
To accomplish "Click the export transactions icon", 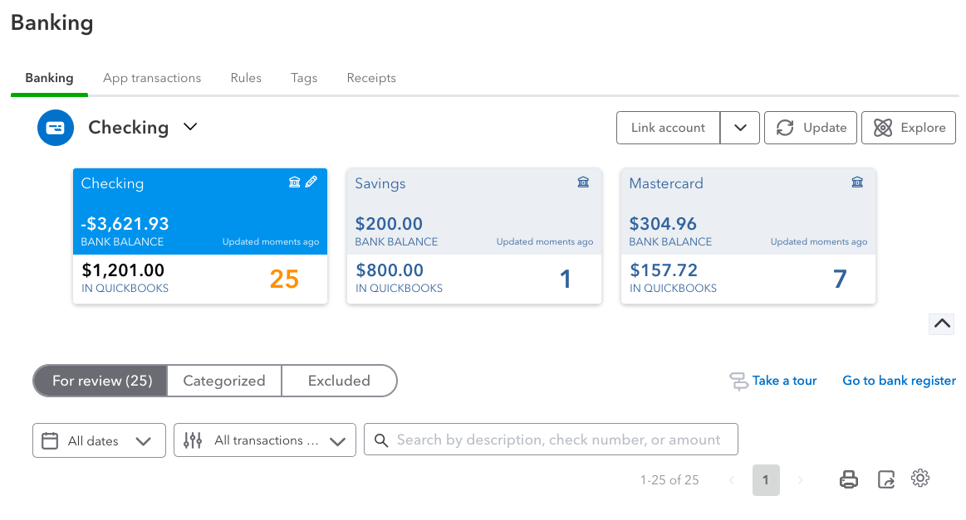I will pyautogui.click(x=886, y=479).
